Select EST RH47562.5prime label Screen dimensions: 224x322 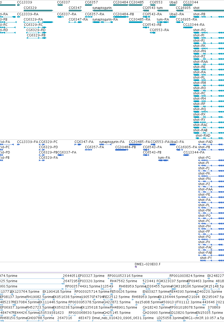click(123, 281)
